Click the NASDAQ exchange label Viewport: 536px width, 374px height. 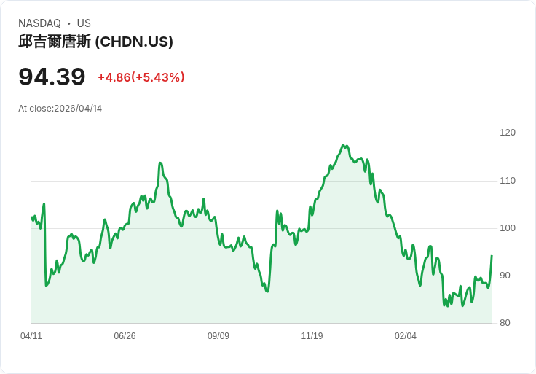coord(39,23)
